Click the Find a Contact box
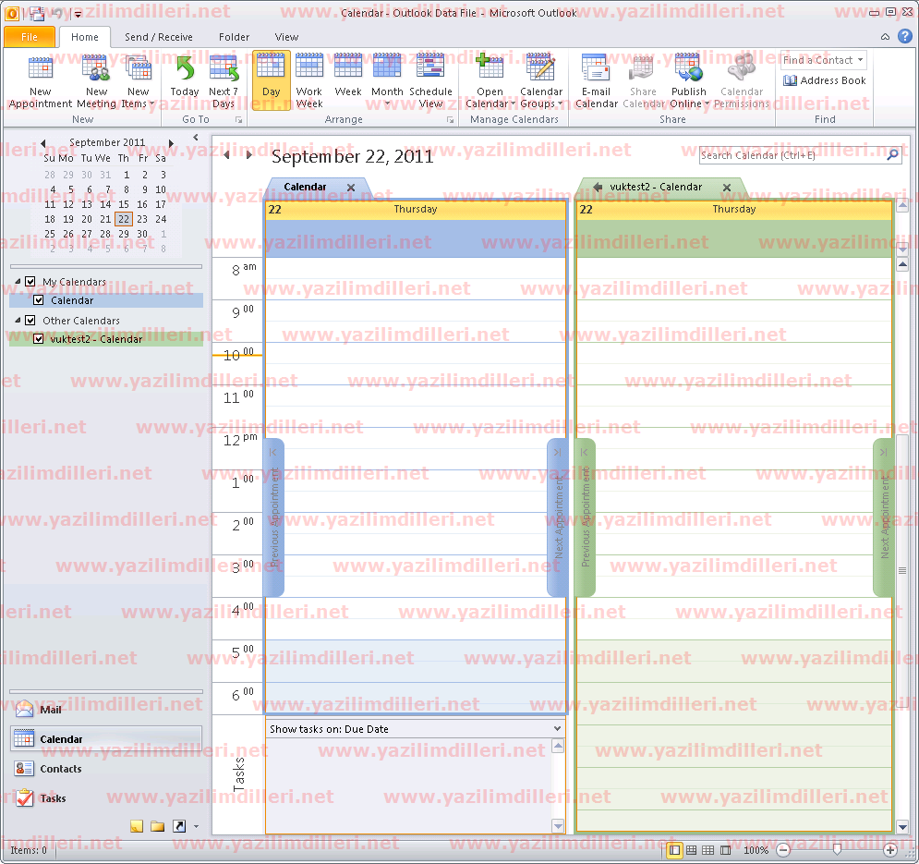 [x=818, y=60]
